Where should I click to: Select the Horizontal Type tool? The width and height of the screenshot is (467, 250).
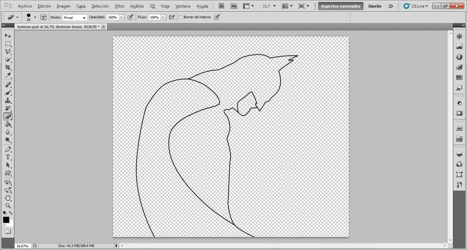pos(8,157)
